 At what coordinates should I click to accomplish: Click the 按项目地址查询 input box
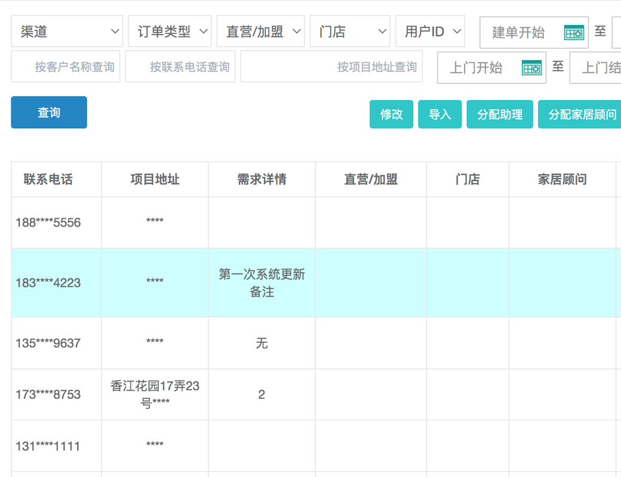(331, 67)
